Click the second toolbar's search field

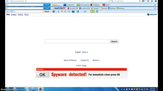point(24,8)
